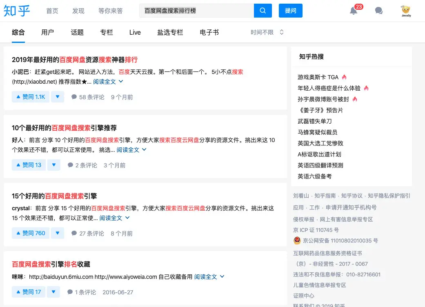Downvote the first search result
This screenshot has width=425, height=307.
(x=58, y=97)
